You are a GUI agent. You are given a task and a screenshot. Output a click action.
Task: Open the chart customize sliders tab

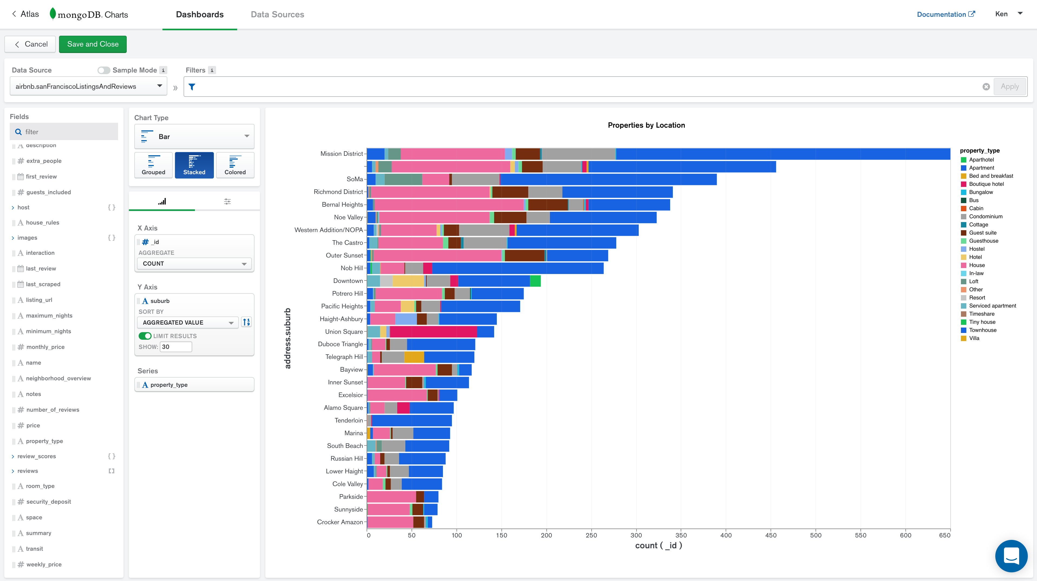pyautogui.click(x=227, y=202)
